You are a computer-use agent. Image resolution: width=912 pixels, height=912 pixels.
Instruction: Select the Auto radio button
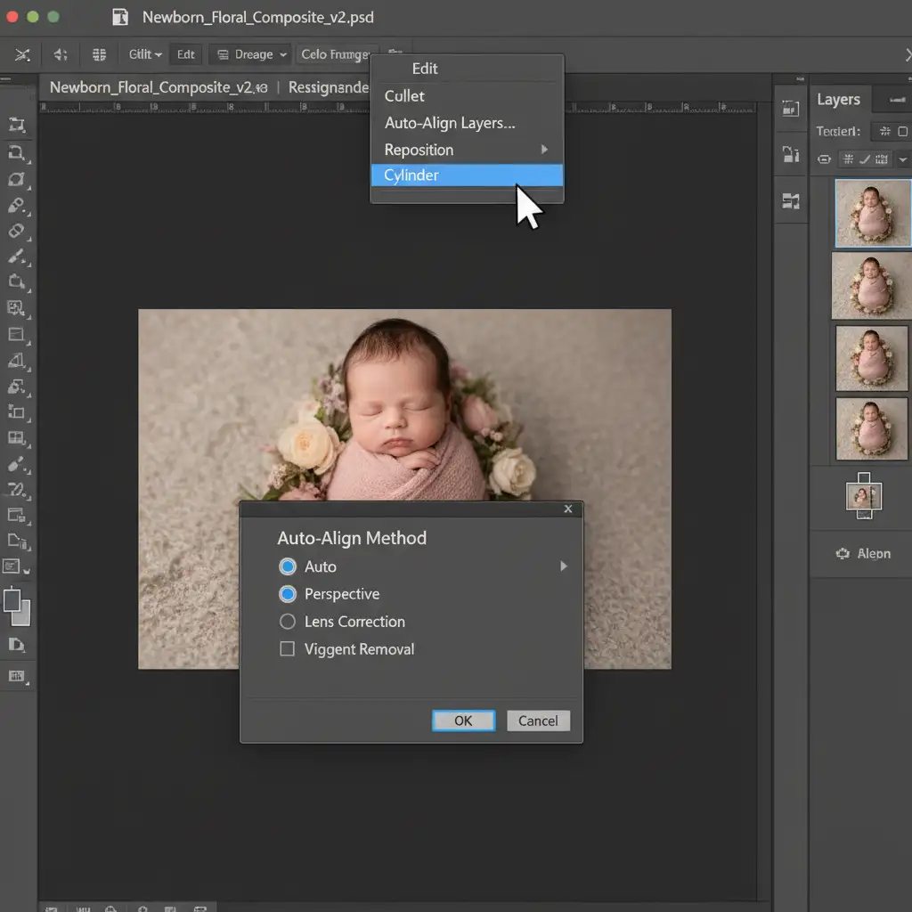(288, 566)
